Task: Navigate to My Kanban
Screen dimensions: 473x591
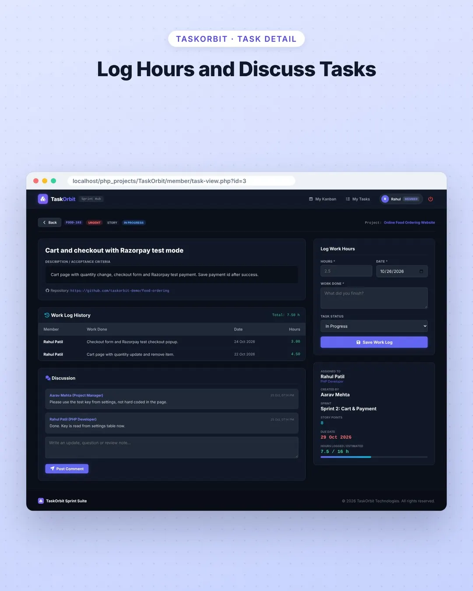Action: [x=323, y=199]
